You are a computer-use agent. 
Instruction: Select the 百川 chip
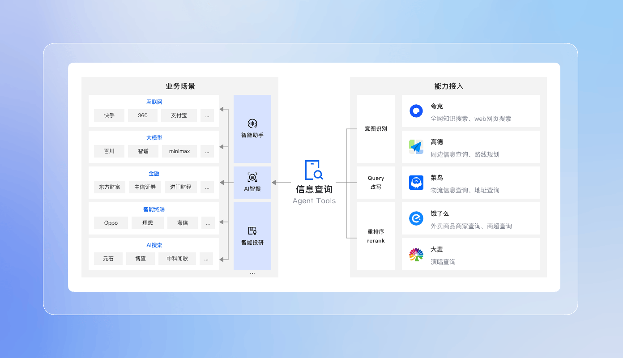pos(109,151)
